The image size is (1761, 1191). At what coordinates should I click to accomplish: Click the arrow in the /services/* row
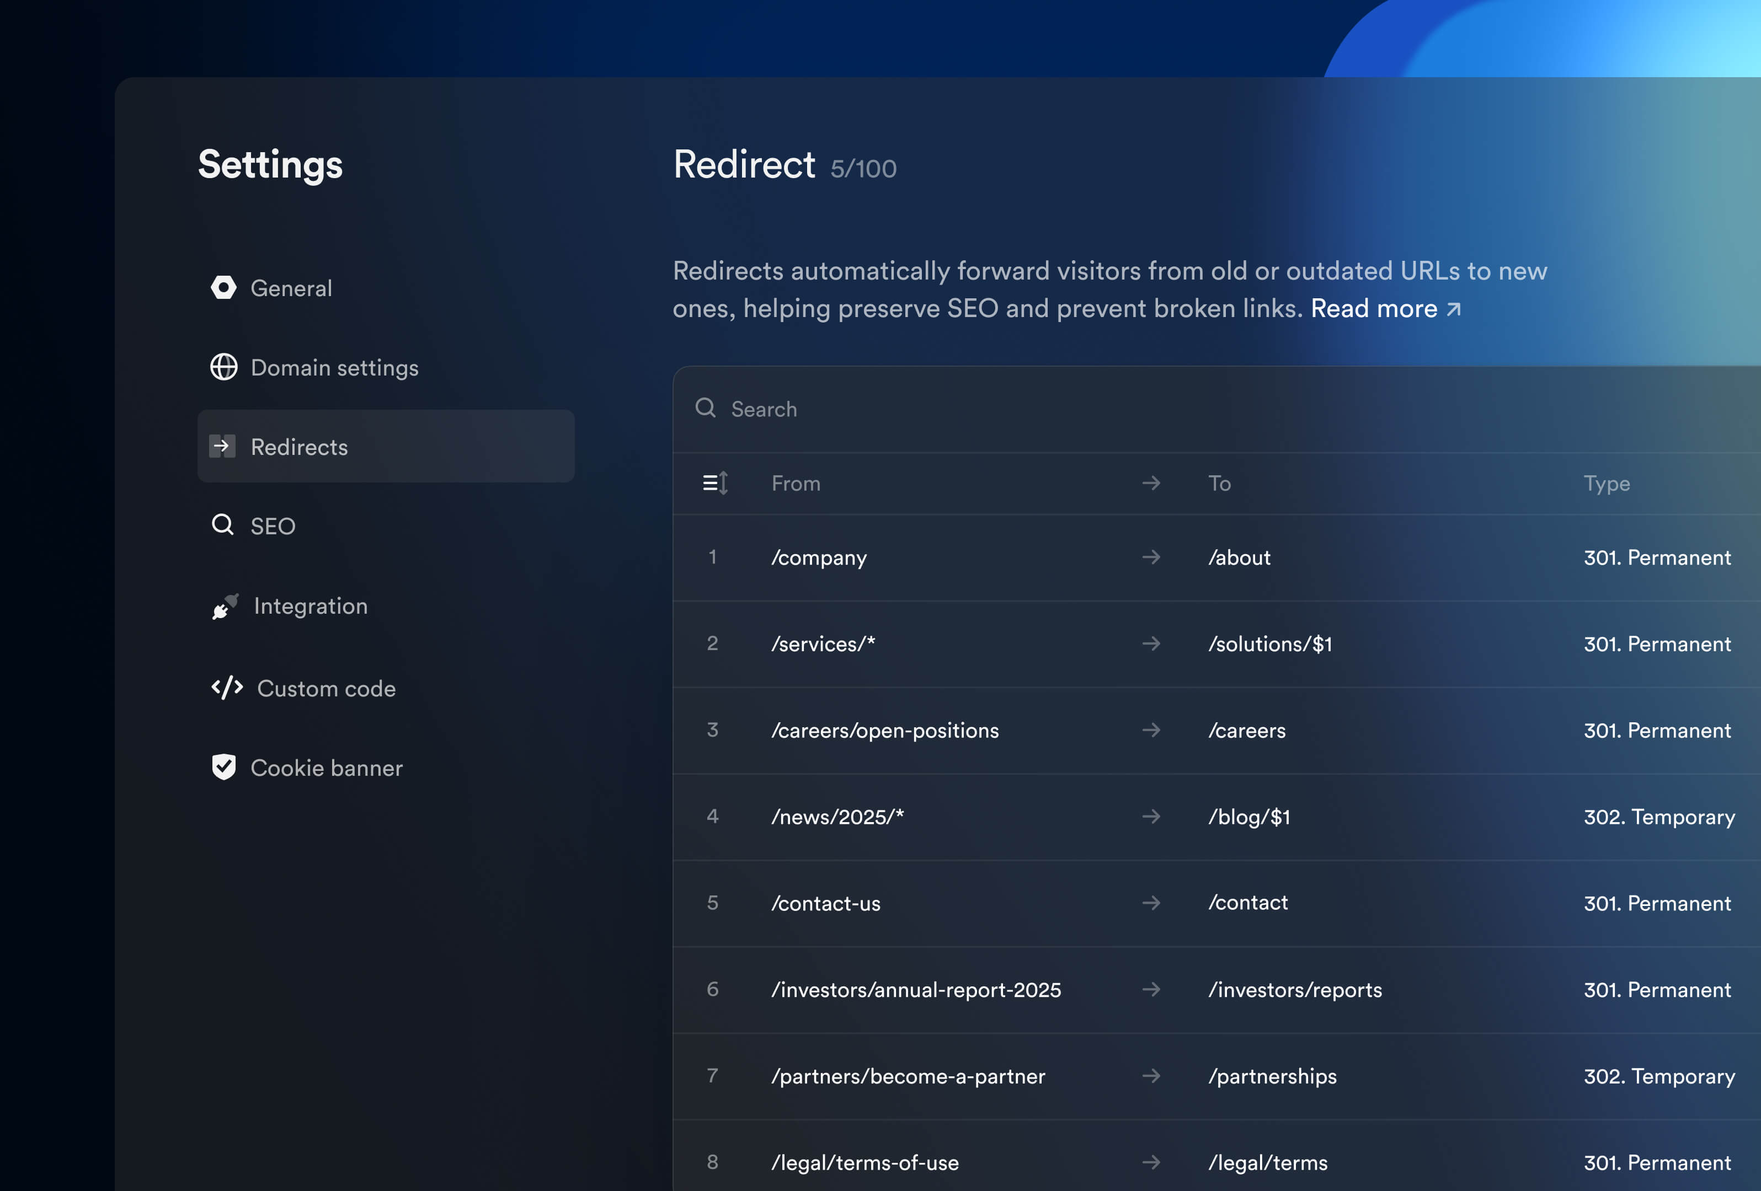pyautogui.click(x=1151, y=643)
